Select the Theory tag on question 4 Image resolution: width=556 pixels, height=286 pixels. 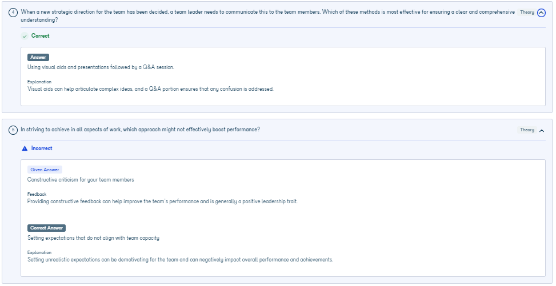tap(527, 13)
